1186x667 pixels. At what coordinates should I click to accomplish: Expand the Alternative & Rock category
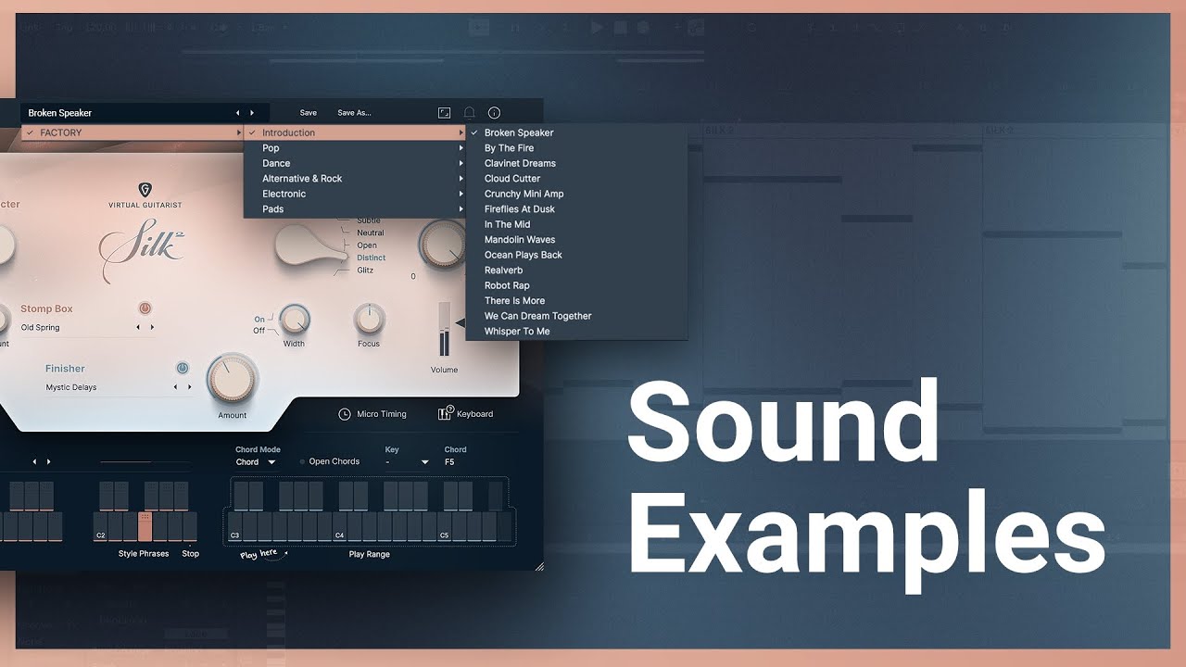[x=355, y=179]
